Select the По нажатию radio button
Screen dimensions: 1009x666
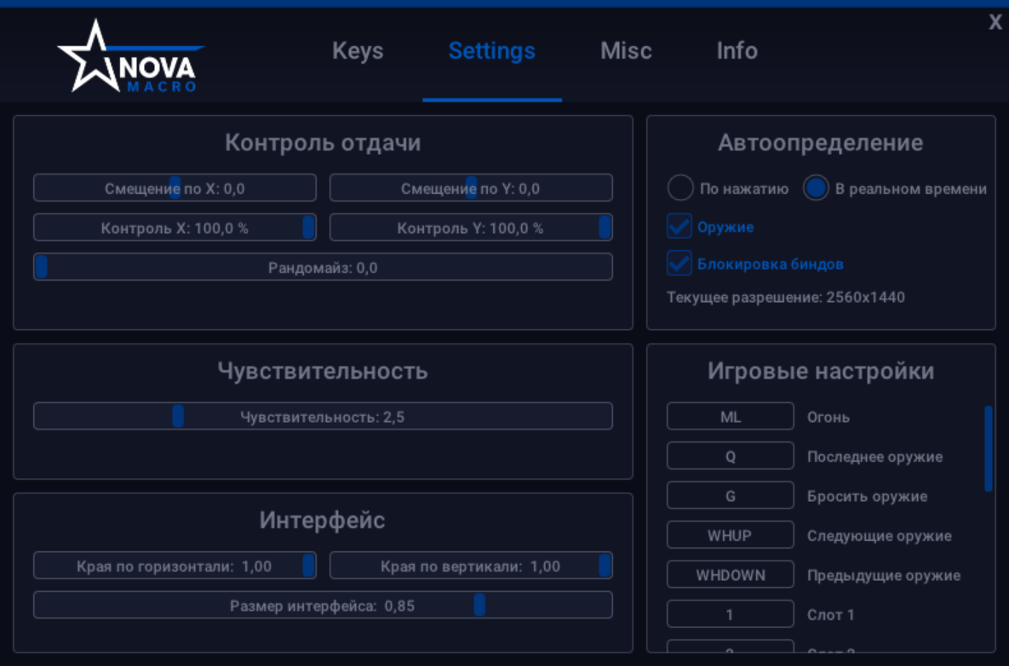point(680,188)
